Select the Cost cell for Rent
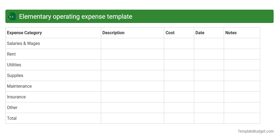 (x=179, y=54)
